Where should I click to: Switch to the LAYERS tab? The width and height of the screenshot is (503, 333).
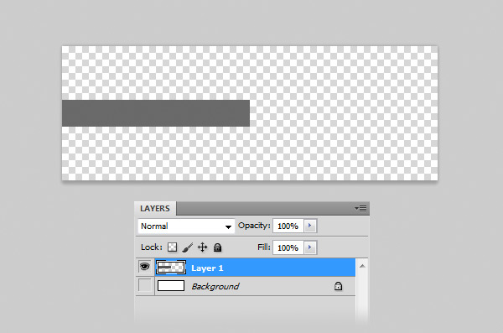coord(155,208)
